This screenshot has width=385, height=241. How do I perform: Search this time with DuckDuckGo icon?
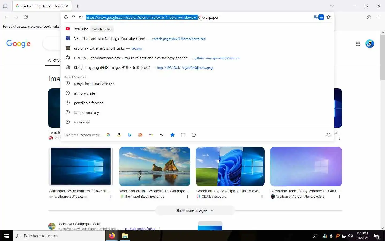[140, 135]
